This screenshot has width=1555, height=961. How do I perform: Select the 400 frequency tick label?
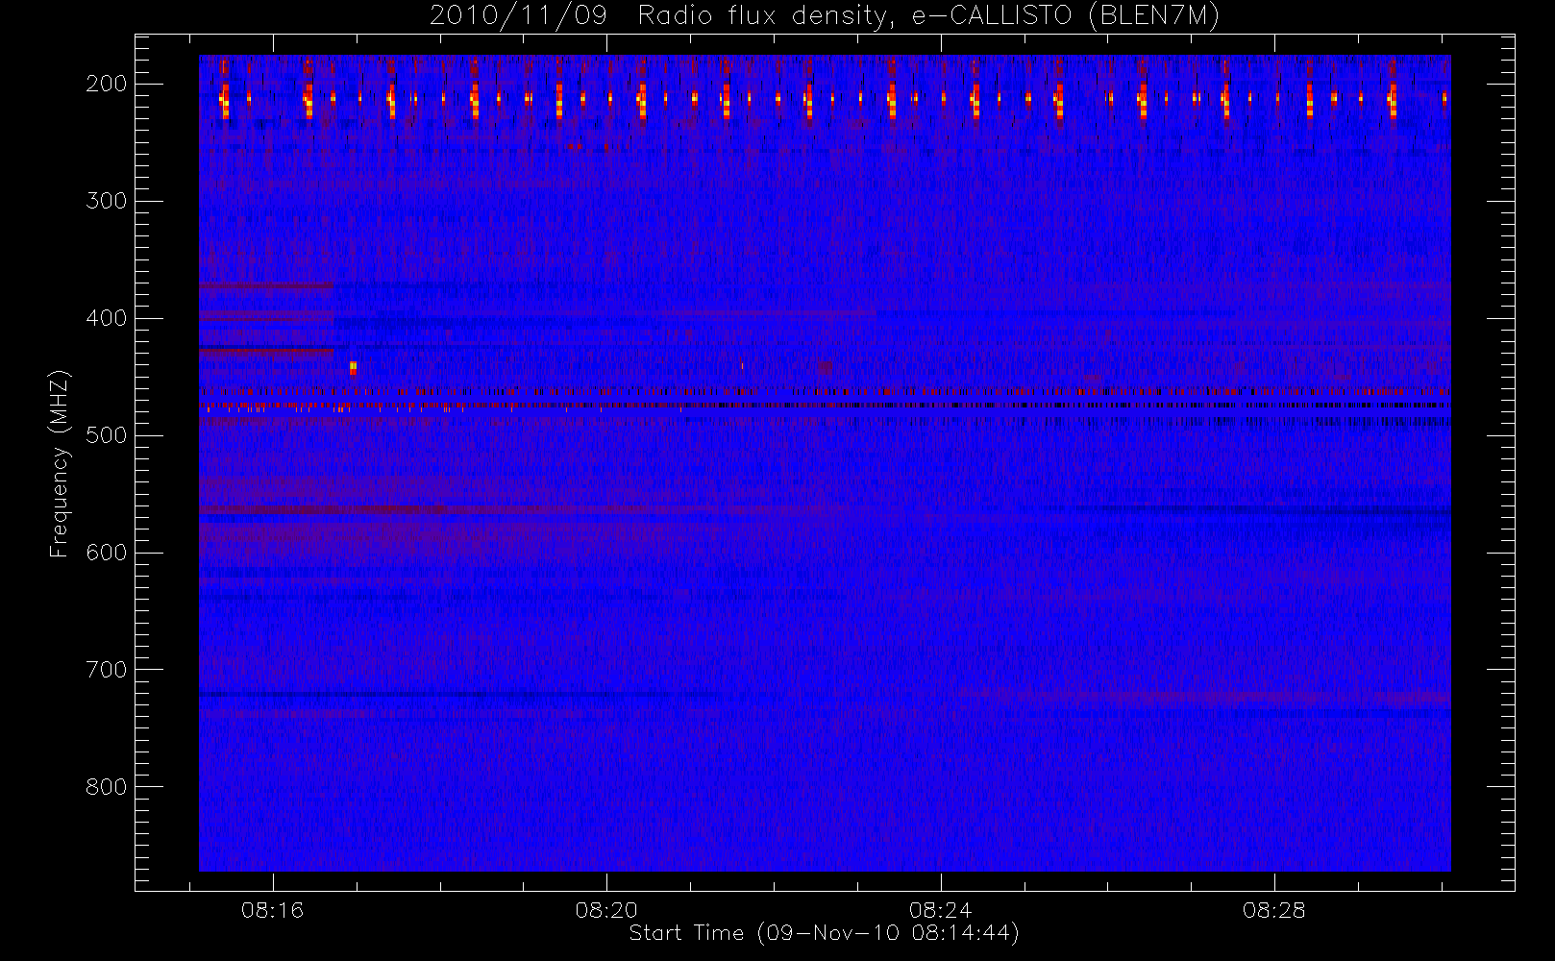106,318
